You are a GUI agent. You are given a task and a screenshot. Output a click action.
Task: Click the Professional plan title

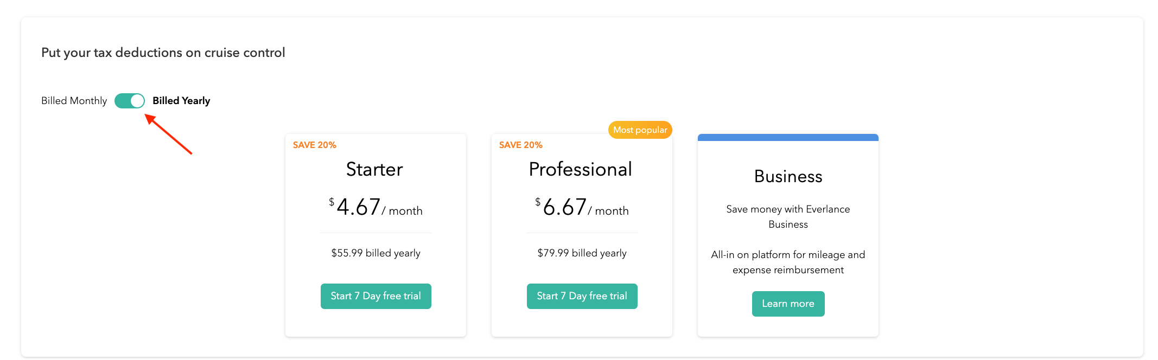point(581,170)
